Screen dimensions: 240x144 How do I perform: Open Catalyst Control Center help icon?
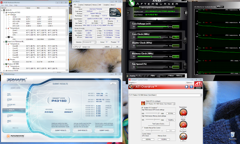pyautogui.click(x=191, y=87)
